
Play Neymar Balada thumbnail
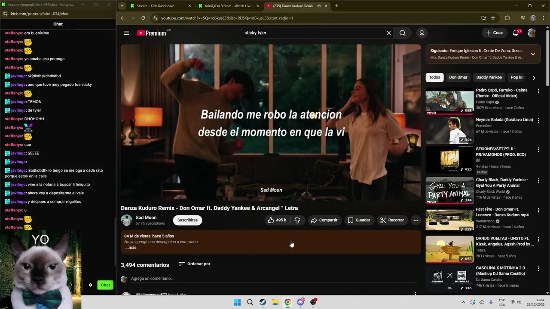pos(449,130)
